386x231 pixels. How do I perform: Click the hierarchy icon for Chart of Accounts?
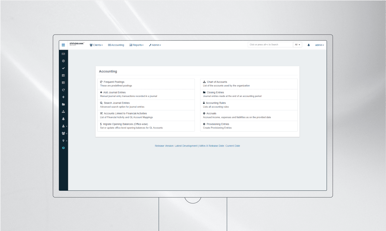(x=63, y=111)
